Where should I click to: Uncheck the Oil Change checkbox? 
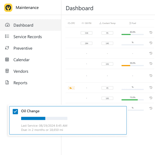coord(15,111)
